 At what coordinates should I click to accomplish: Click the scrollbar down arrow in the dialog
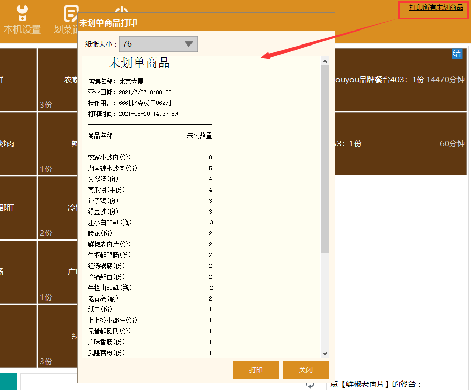[325, 354]
